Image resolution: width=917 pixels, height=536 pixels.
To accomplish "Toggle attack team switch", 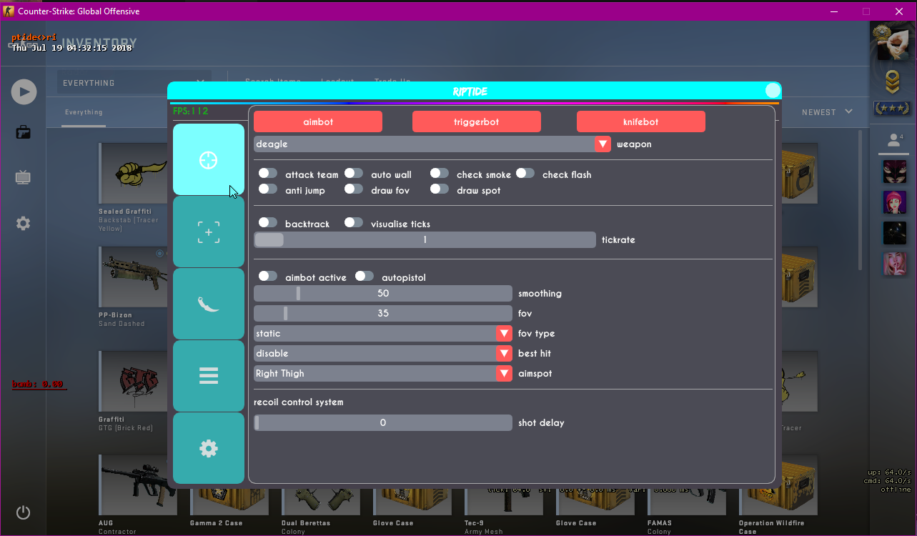I will [x=268, y=173].
